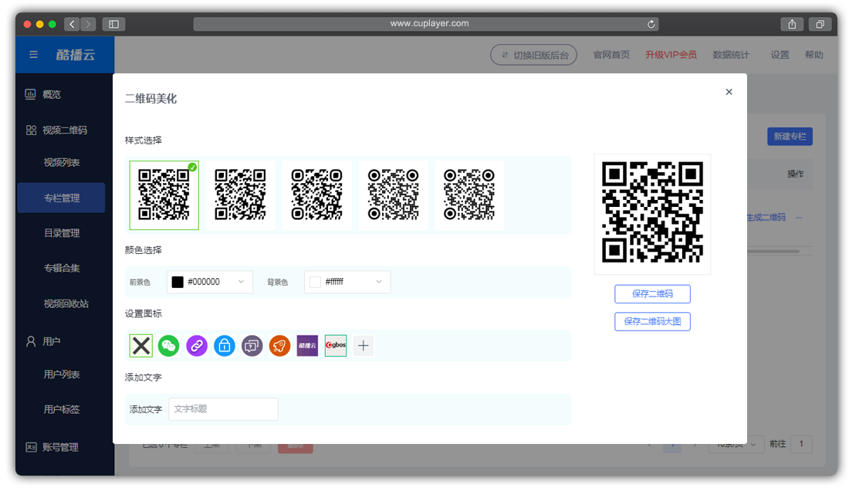Image resolution: width=849 pixels, height=488 pixels.
Task: Choose the purple chain link icon
Action: [x=197, y=346]
